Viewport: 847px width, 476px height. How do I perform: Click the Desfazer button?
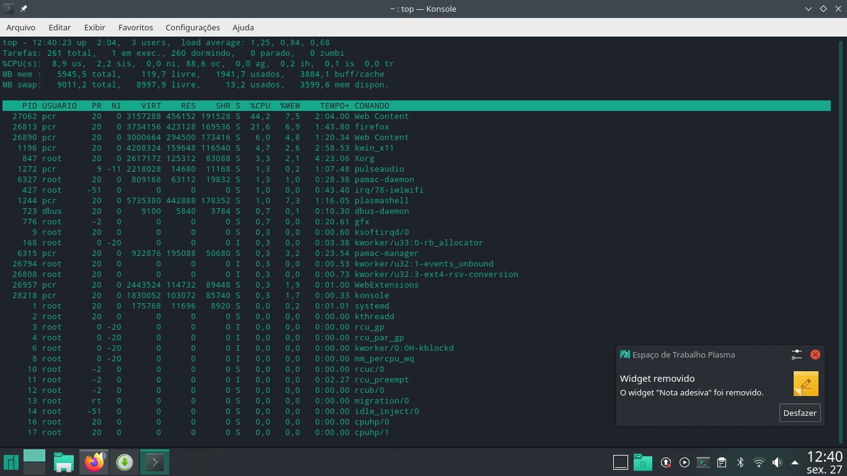pos(800,413)
